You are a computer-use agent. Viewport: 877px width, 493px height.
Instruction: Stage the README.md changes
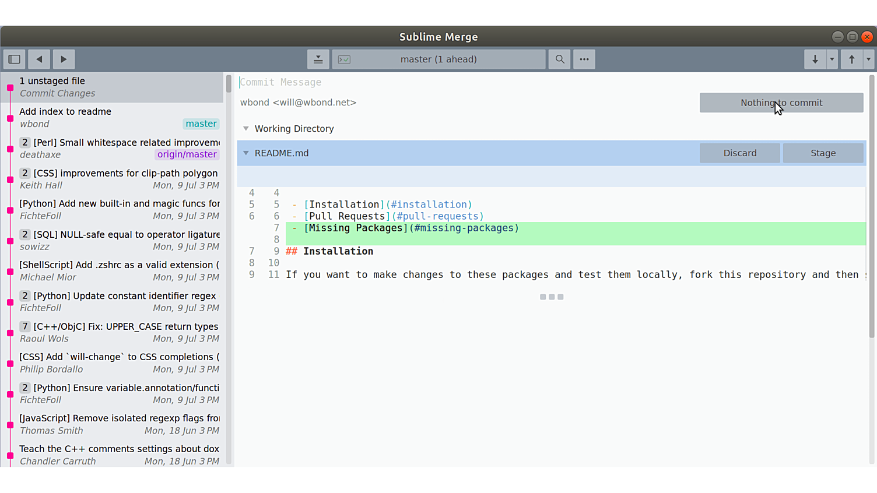(x=823, y=153)
